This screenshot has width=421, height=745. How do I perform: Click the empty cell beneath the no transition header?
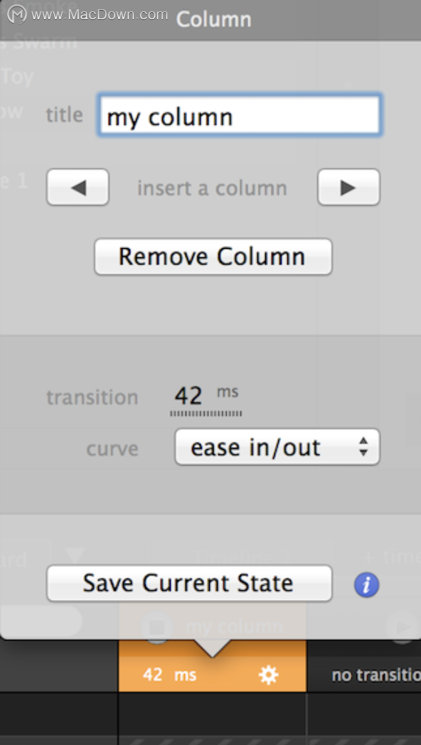point(364,714)
